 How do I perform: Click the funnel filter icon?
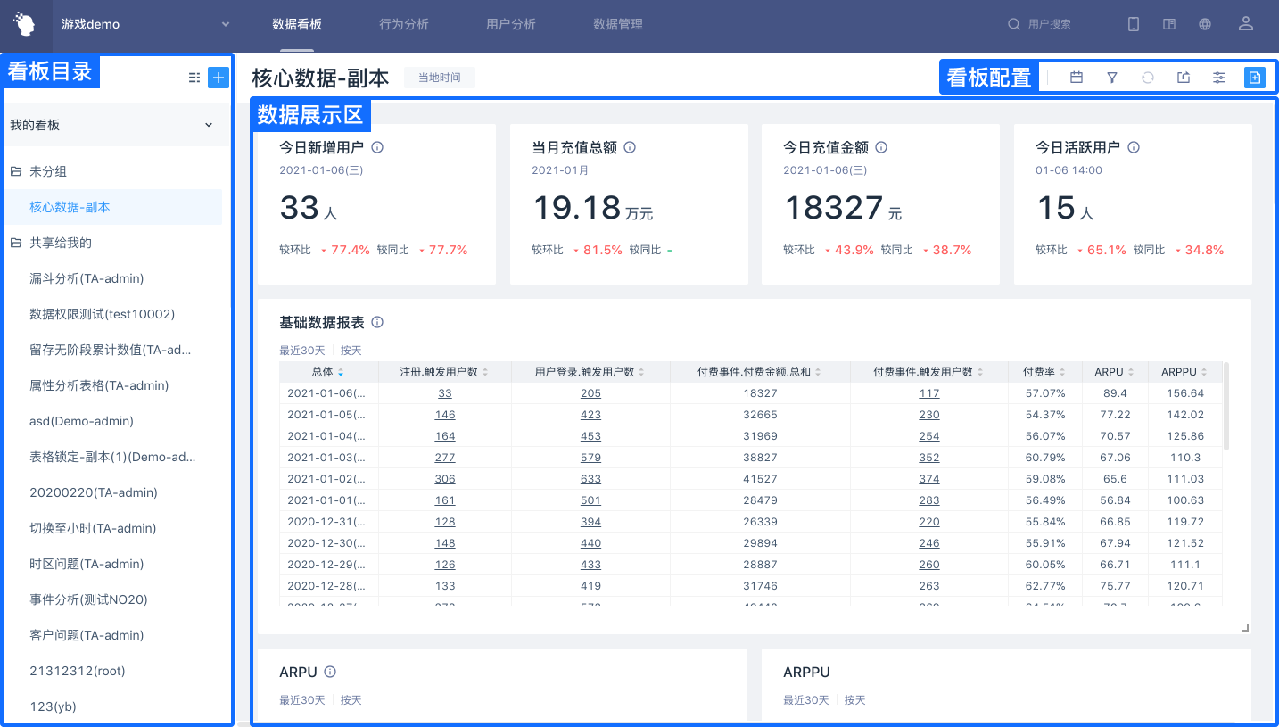click(1112, 78)
